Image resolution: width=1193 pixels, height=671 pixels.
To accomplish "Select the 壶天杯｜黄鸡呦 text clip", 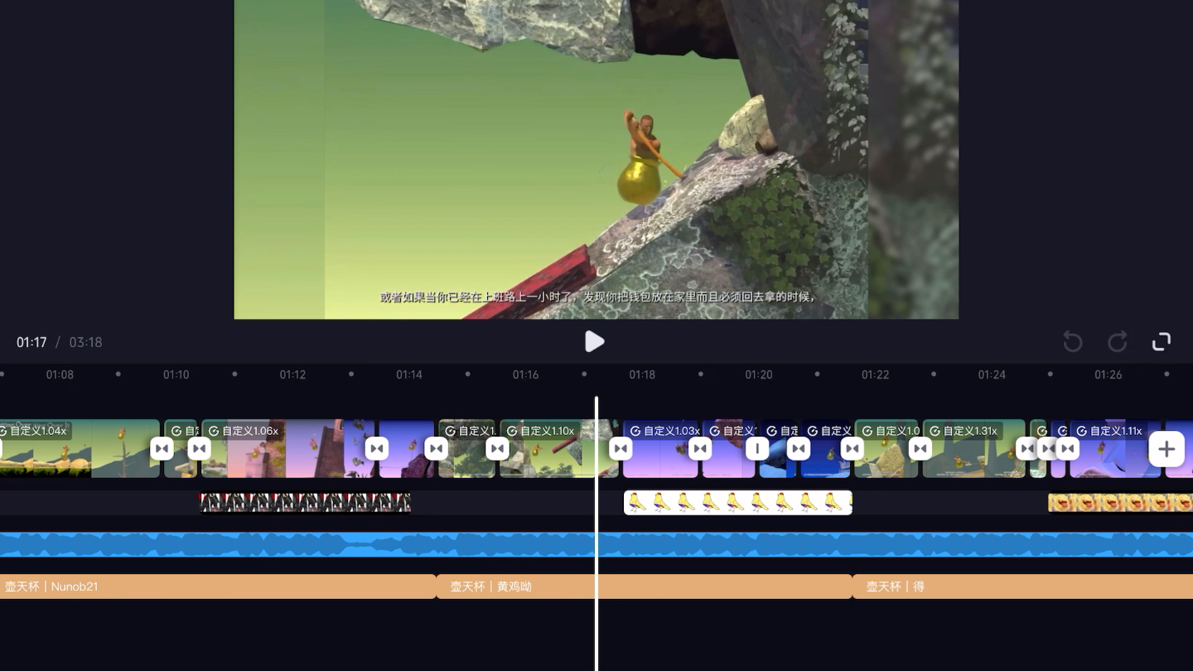I will pyautogui.click(x=644, y=587).
